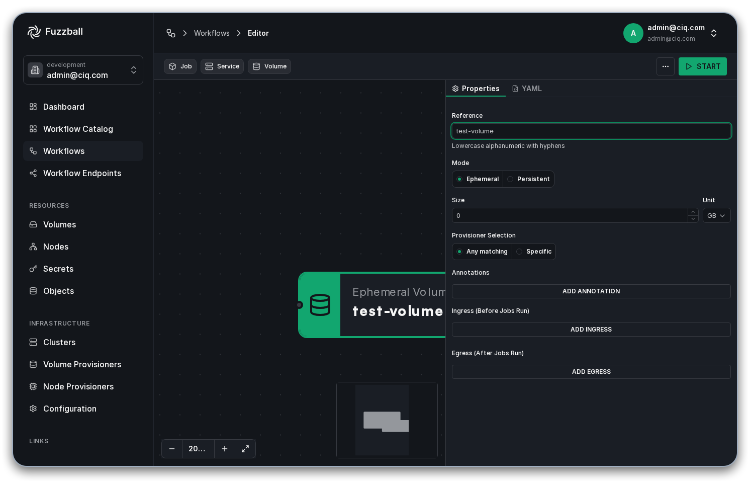Start the workflow with START button

point(703,66)
